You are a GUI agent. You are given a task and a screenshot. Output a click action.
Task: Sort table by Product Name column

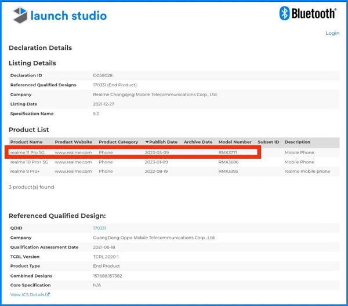pos(27,142)
